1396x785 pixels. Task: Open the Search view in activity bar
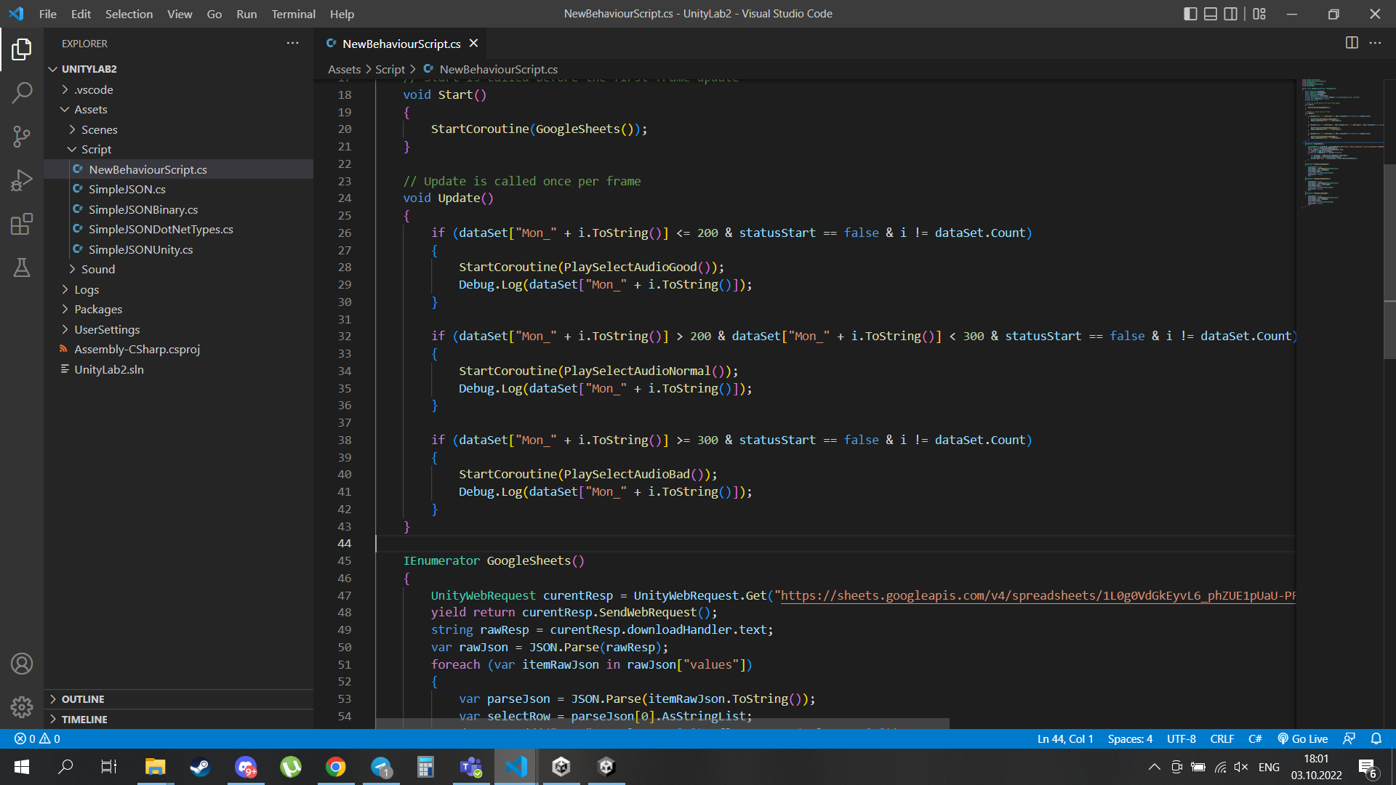[22, 93]
